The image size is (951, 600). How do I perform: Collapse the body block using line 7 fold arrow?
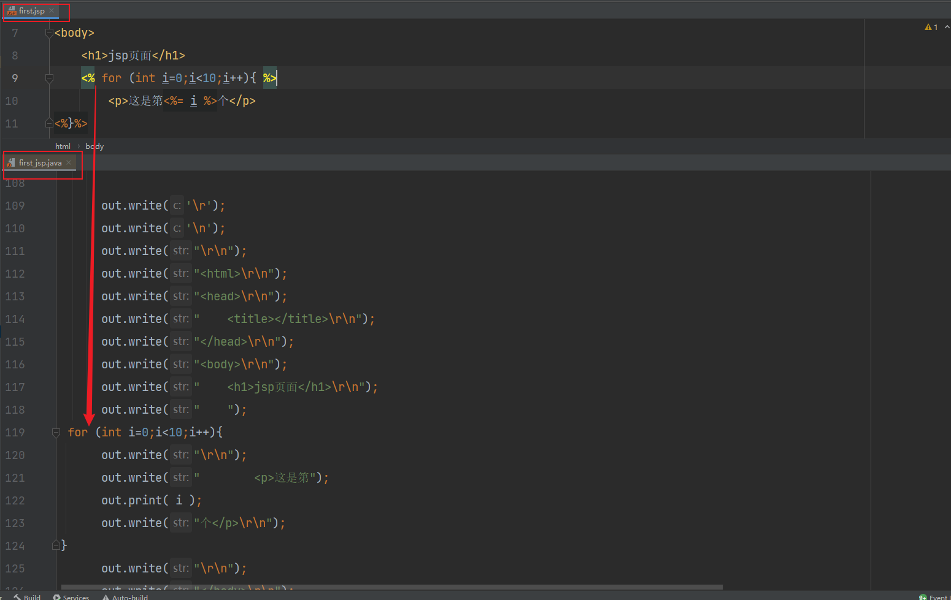49,32
